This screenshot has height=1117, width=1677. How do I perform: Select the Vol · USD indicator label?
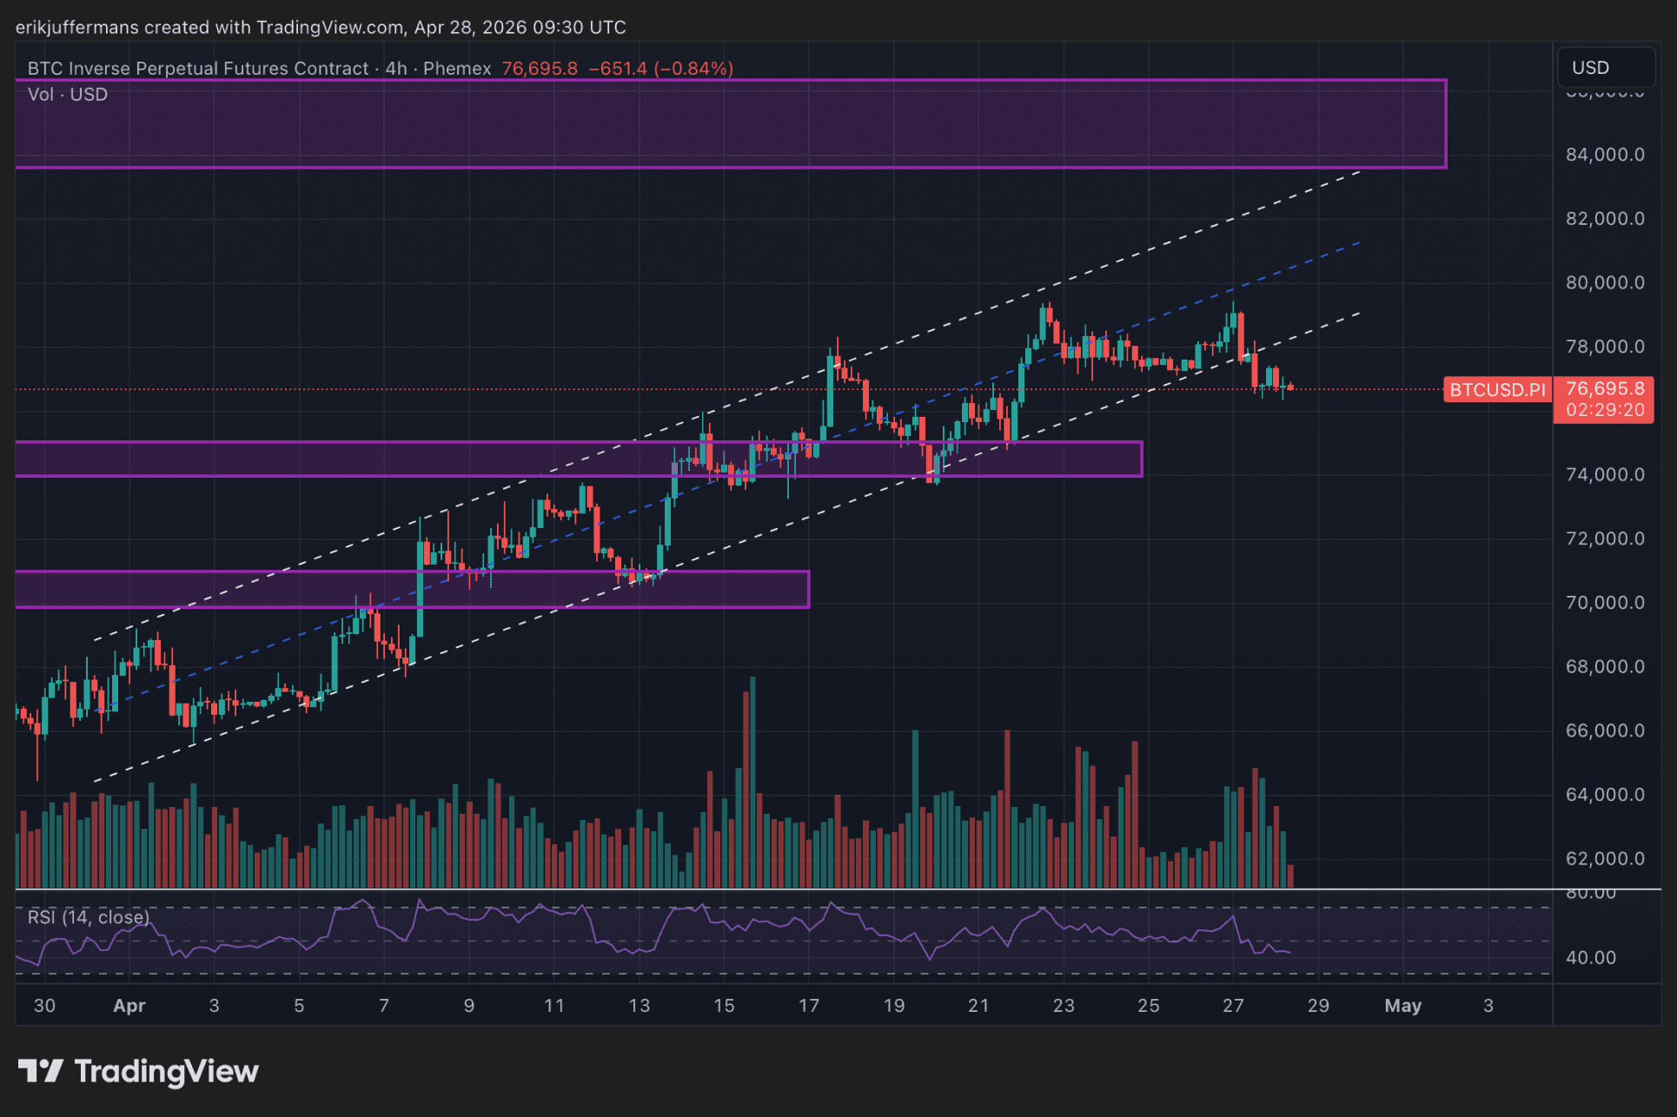(x=68, y=95)
